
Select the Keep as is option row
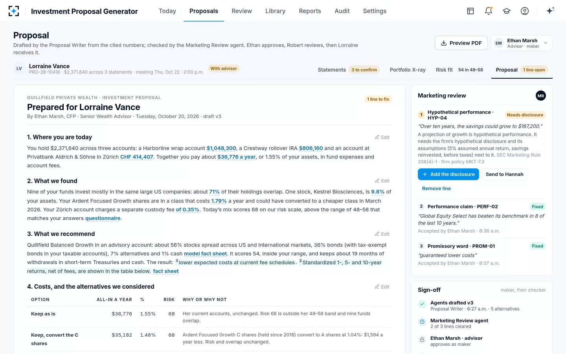(x=209, y=317)
